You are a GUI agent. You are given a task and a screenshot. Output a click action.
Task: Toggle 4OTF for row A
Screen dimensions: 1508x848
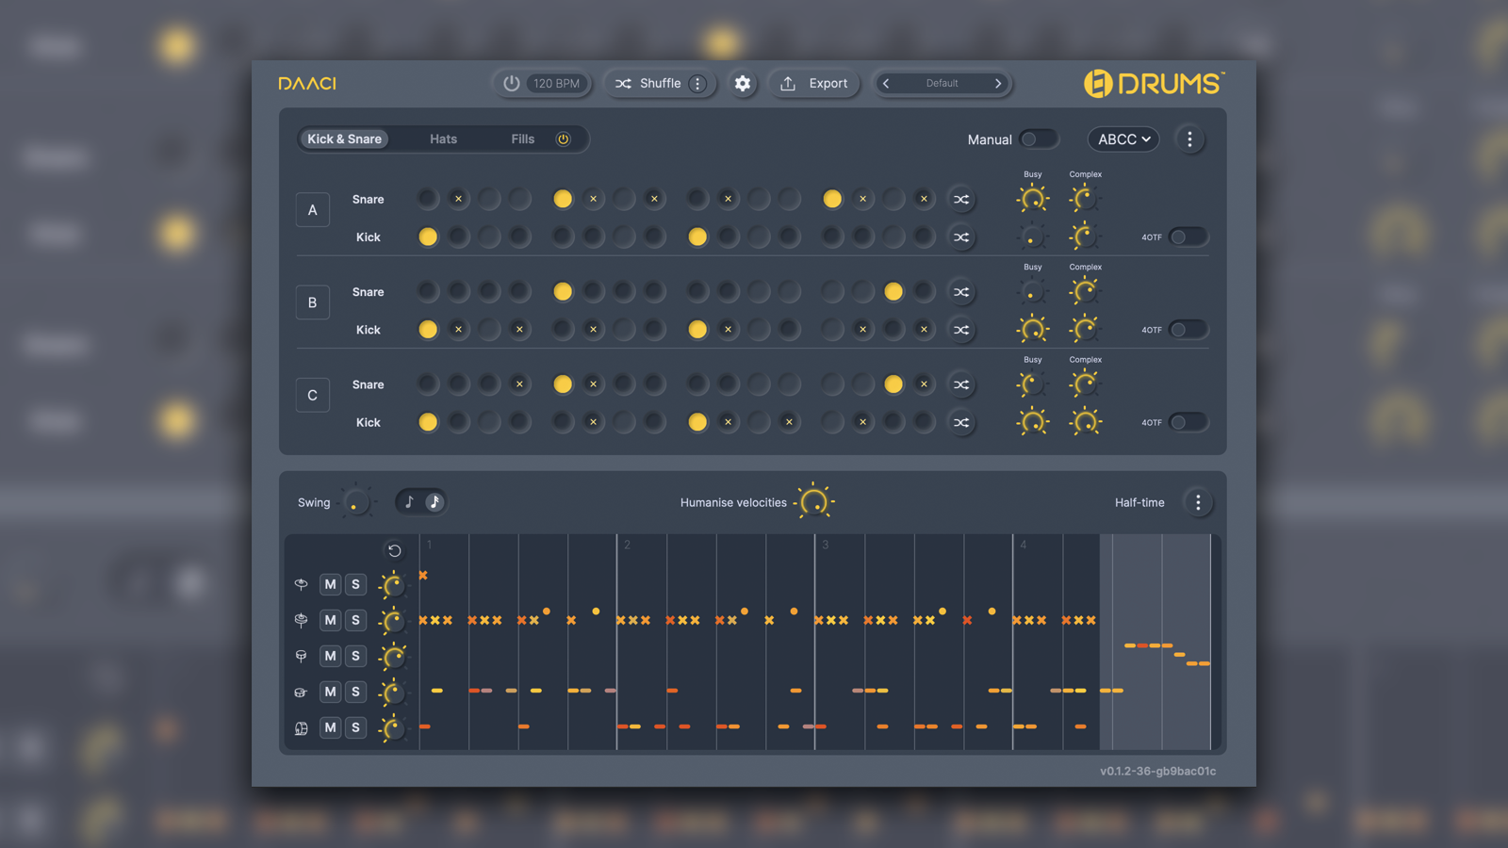click(x=1189, y=236)
